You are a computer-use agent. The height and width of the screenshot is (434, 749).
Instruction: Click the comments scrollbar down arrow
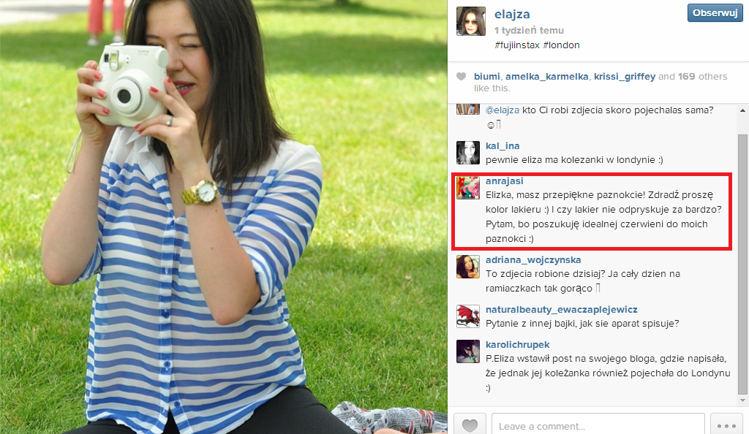click(x=742, y=400)
